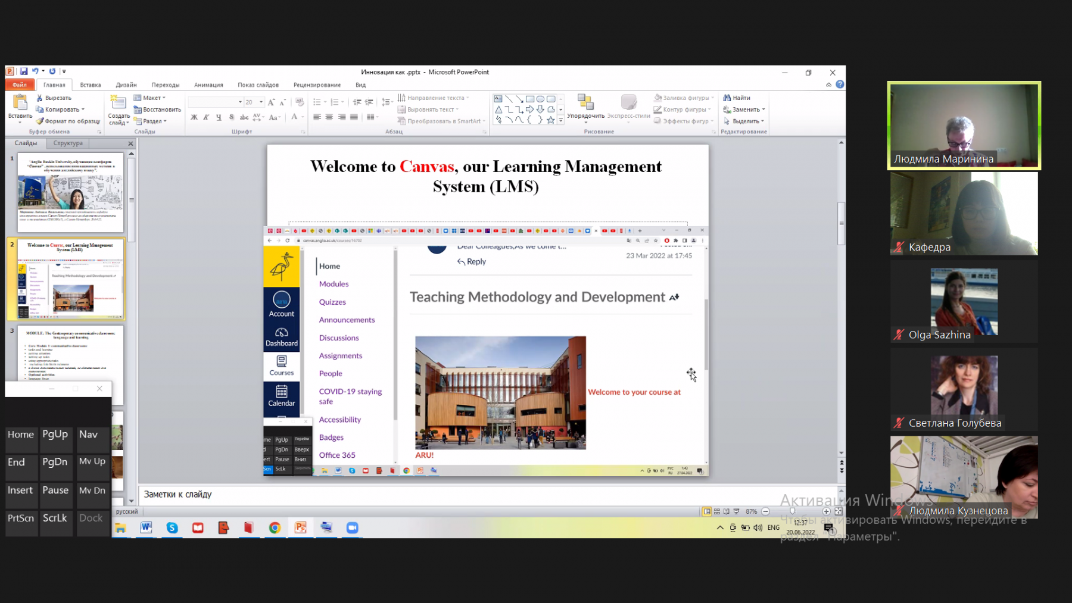Justify text in paragraph group

point(354,117)
